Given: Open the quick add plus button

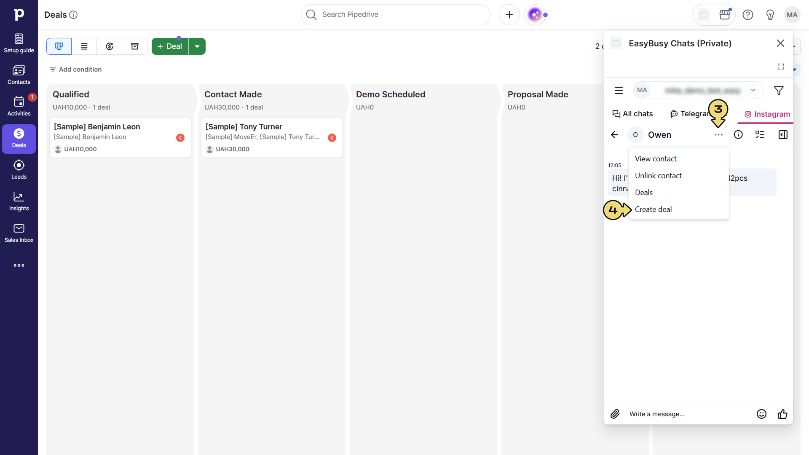Looking at the screenshot, I should (509, 15).
